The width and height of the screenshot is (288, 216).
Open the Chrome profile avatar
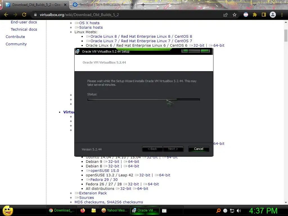point(273,15)
